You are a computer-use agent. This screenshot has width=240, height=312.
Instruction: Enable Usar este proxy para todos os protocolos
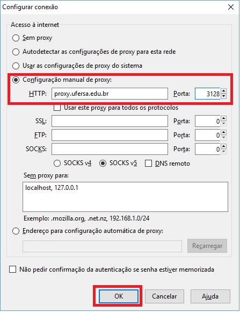pyautogui.click(x=57, y=108)
